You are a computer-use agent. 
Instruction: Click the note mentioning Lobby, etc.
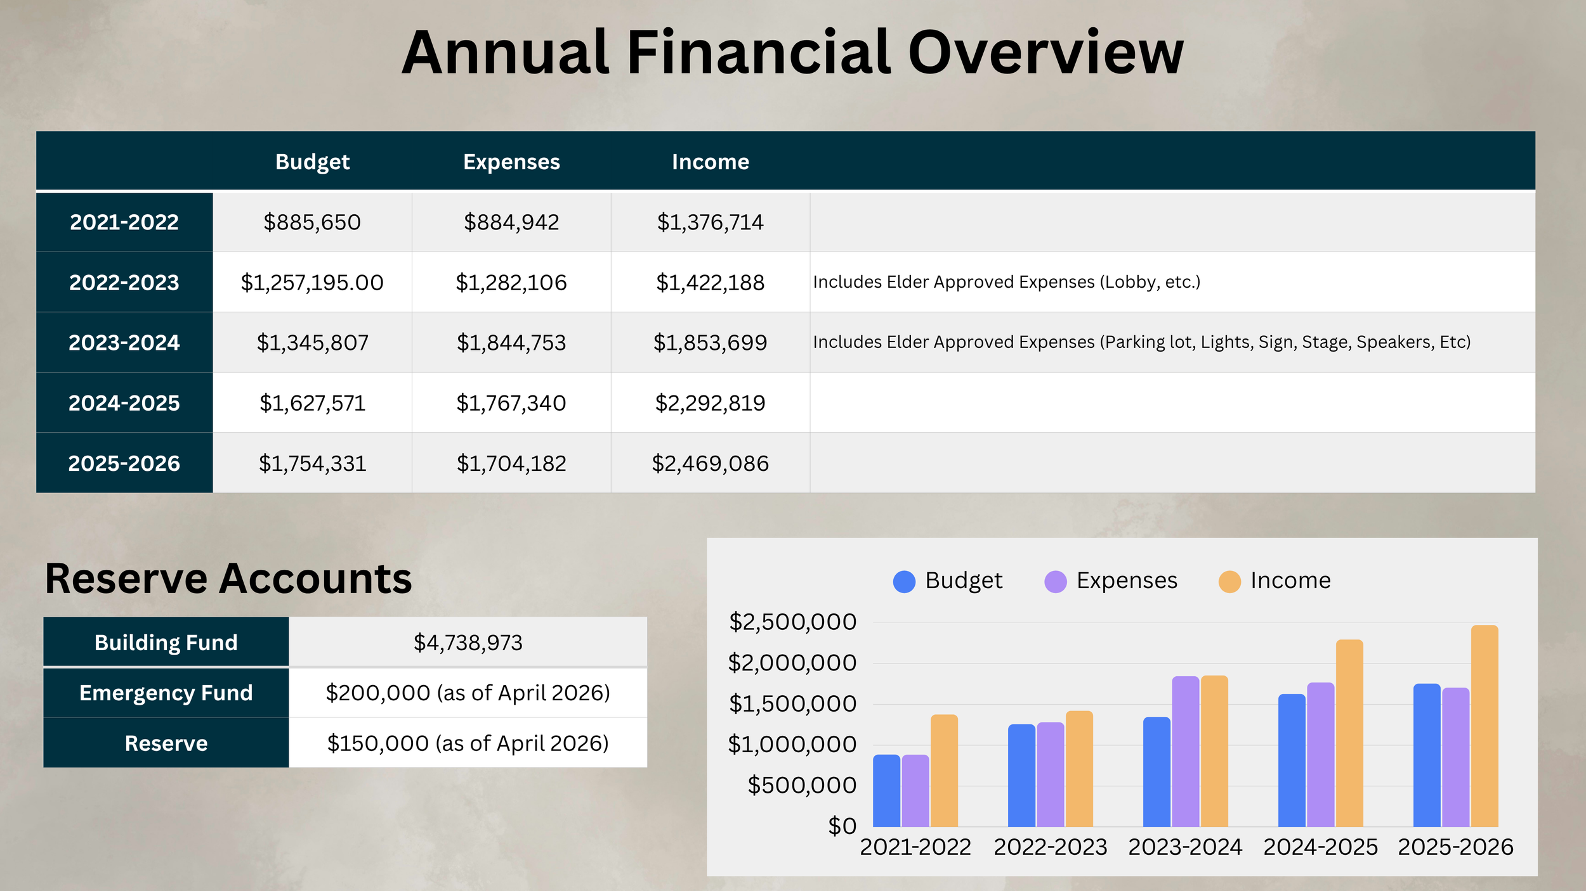pos(1007,282)
